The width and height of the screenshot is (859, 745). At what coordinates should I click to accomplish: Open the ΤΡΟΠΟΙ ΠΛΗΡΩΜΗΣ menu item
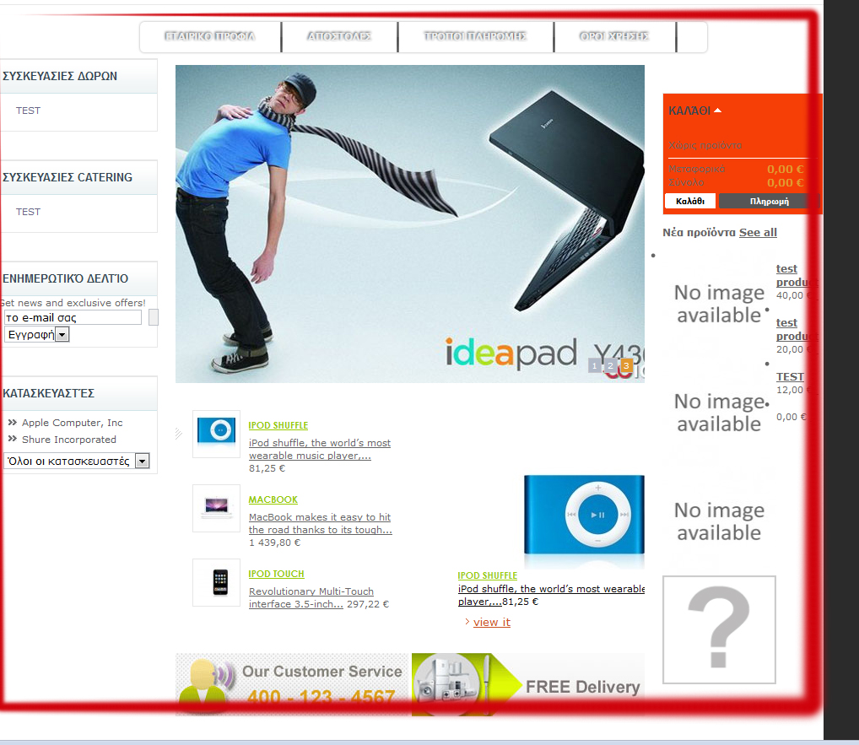click(x=475, y=36)
